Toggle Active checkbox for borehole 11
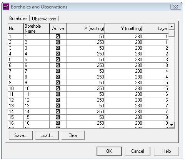 coord(58,94)
